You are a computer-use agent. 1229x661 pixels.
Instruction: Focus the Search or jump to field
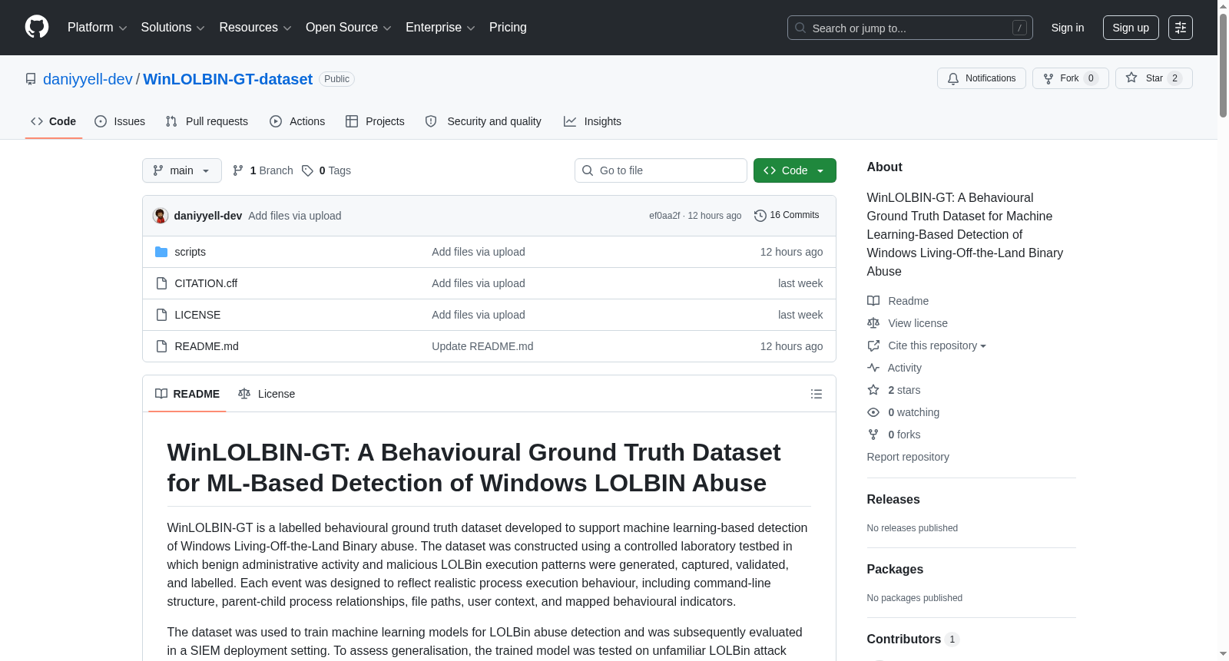tap(910, 28)
